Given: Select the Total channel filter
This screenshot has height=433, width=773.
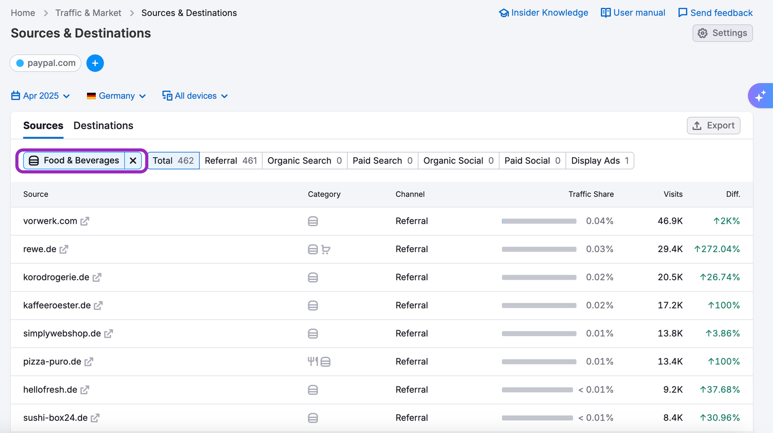Looking at the screenshot, I should [x=173, y=161].
